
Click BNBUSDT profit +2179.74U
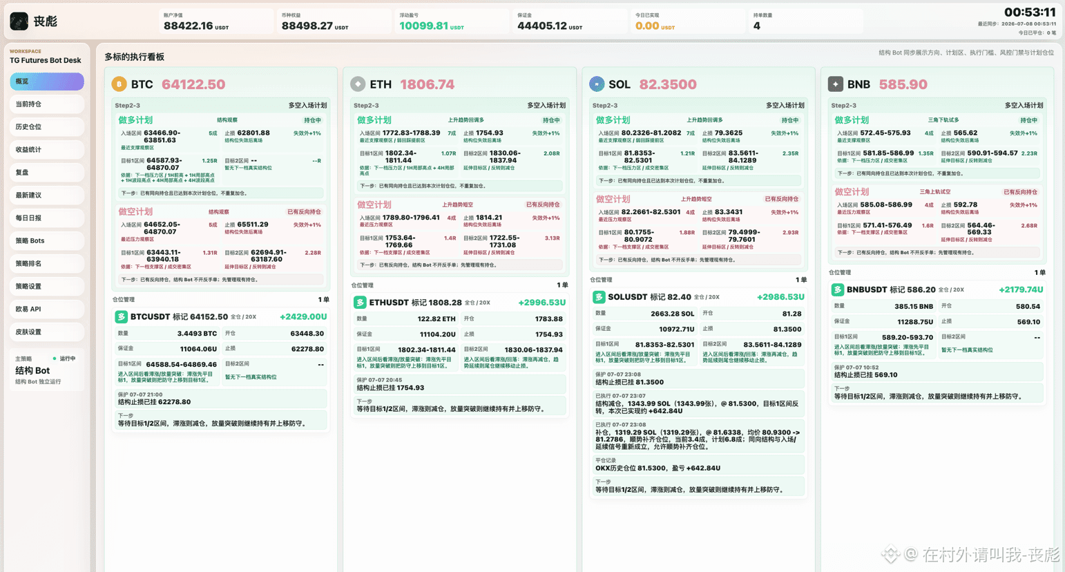[1021, 290]
